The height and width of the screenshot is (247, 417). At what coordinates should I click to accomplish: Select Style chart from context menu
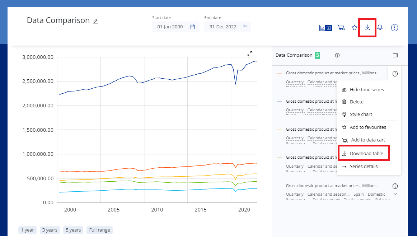[x=361, y=115]
